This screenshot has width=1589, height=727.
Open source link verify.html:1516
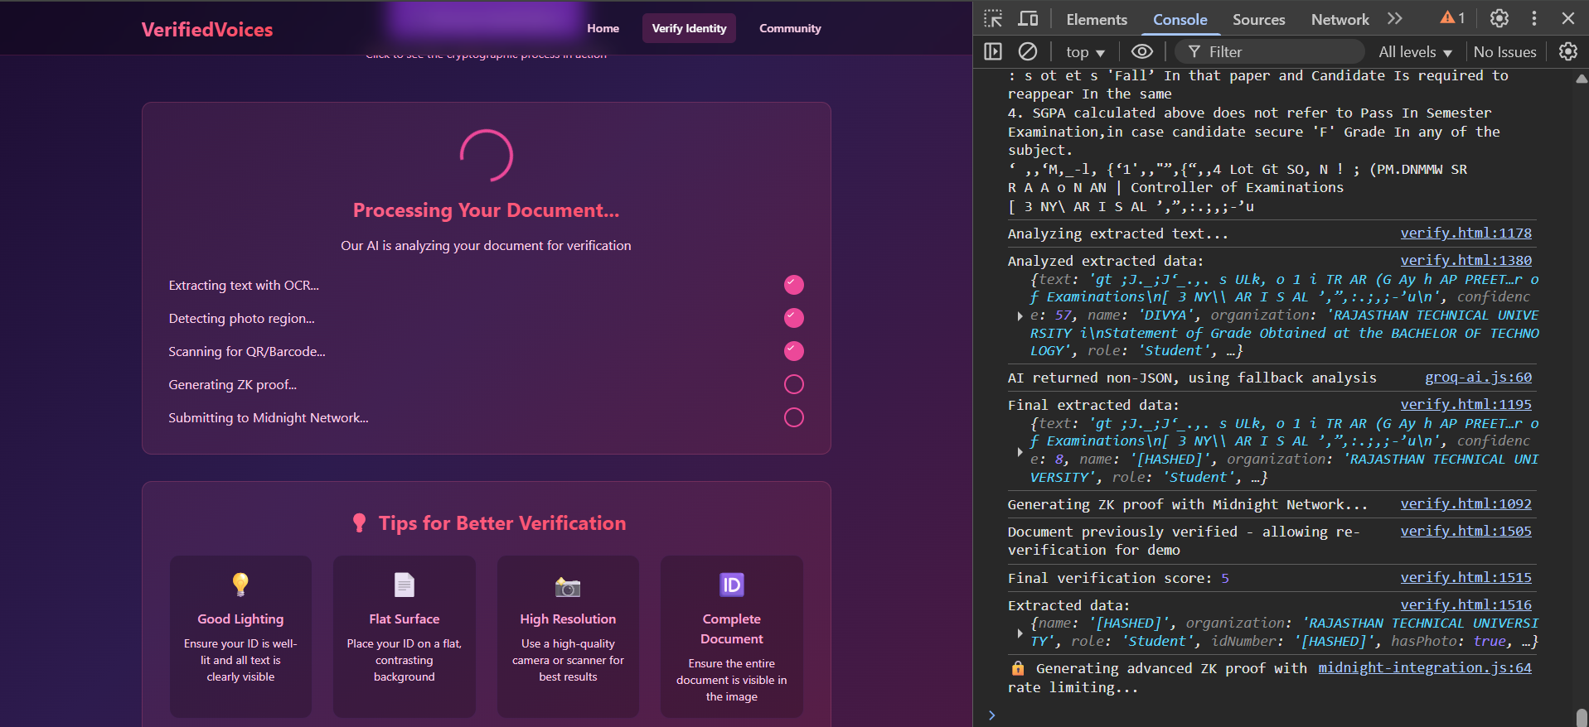[x=1465, y=605]
